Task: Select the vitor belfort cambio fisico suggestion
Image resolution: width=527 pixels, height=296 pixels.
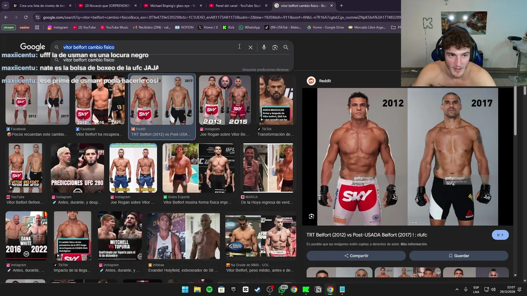Action: click(89, 60)
